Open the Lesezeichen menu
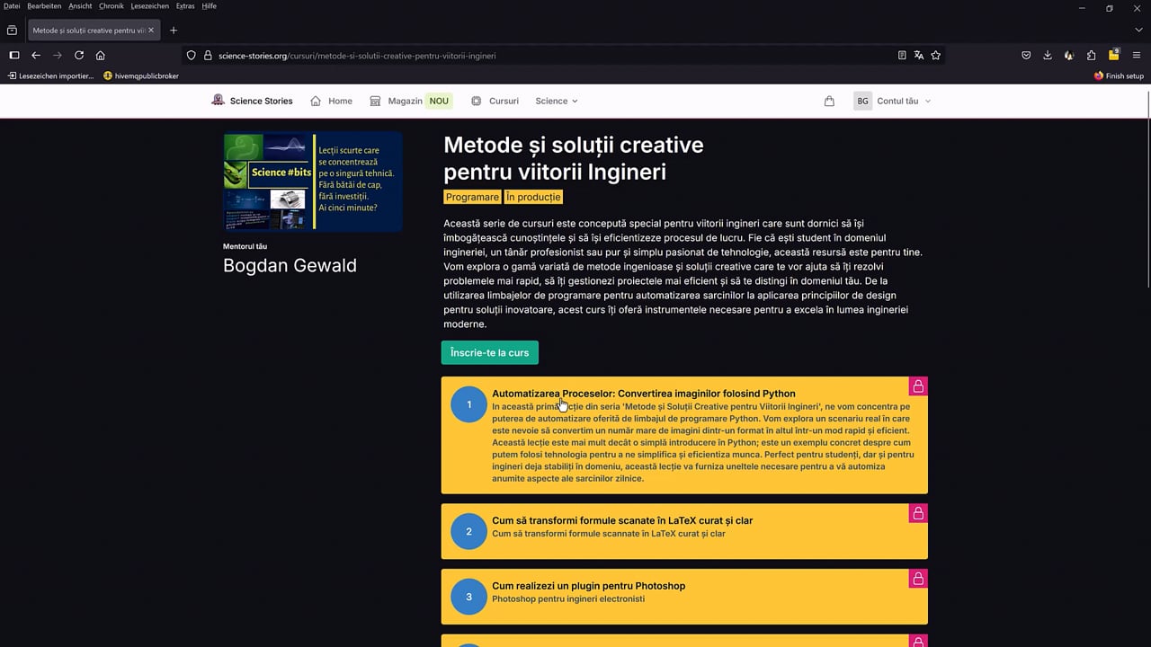 click(x=149, y=6)
